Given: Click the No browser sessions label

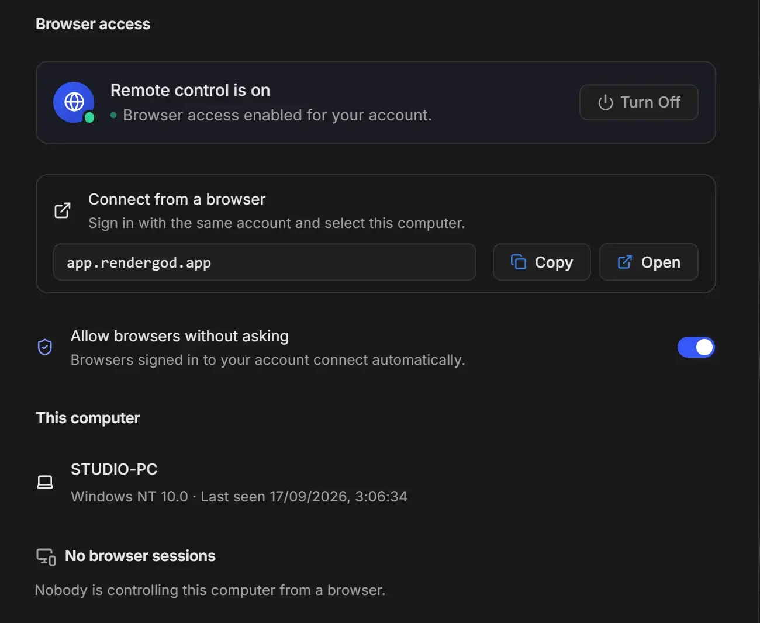Looking at the screenshot, I should point(140,556).
